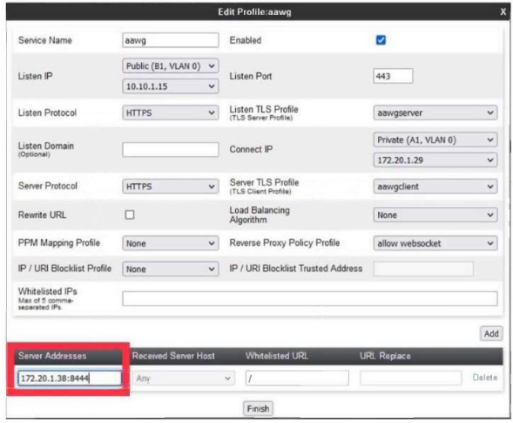The image size is (513, 423).
Task: Expand the Server Protocol dropdown
Action: click(x=171, y=187)
